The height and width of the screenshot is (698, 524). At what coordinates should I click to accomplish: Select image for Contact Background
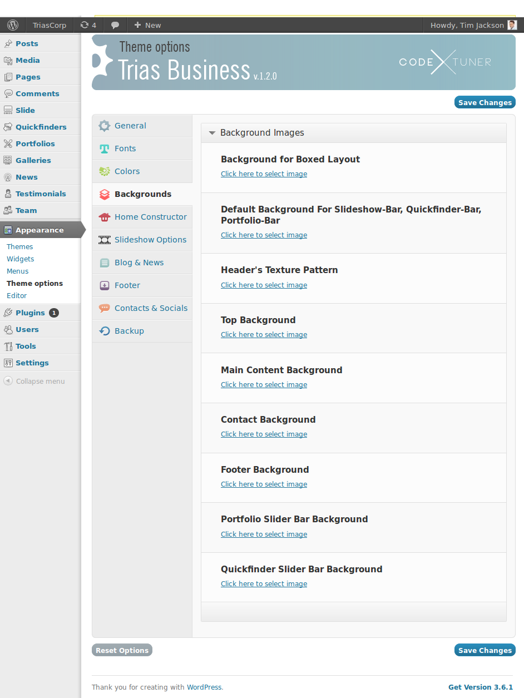[264, 434]
